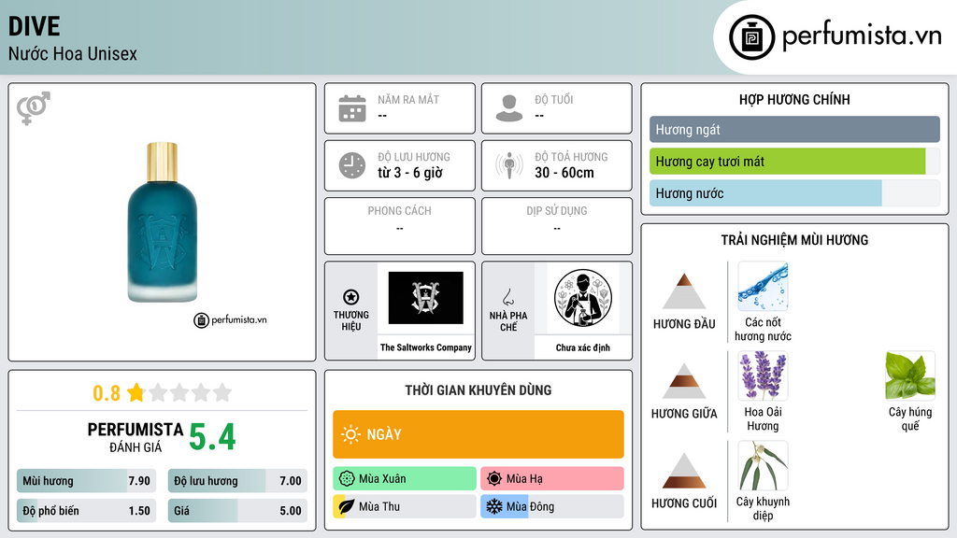The height and width of the screenshot is (538, 957).
Task: Click the 0.8 star rating number
Action: [107, 393]
